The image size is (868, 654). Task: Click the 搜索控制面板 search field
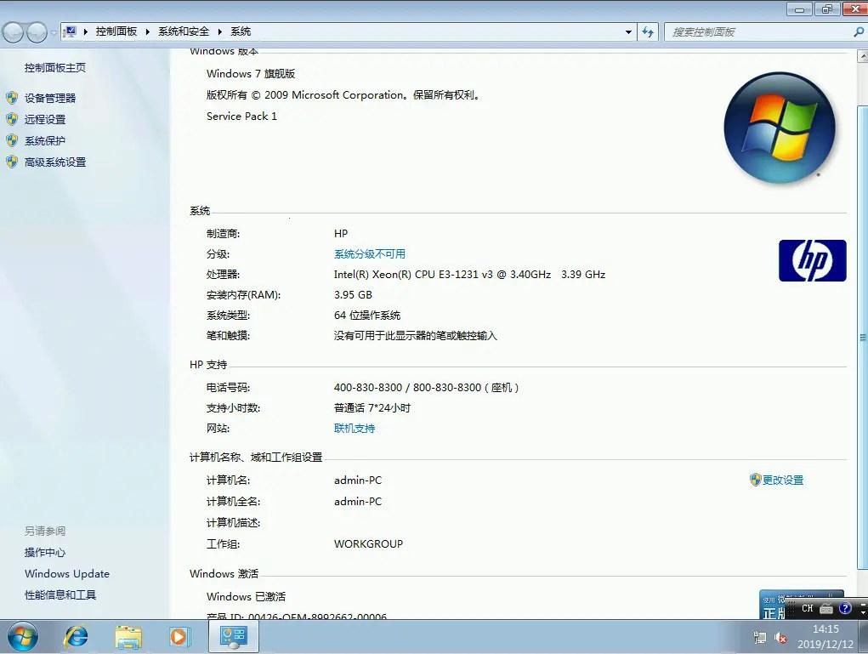[x=758, y=32]
